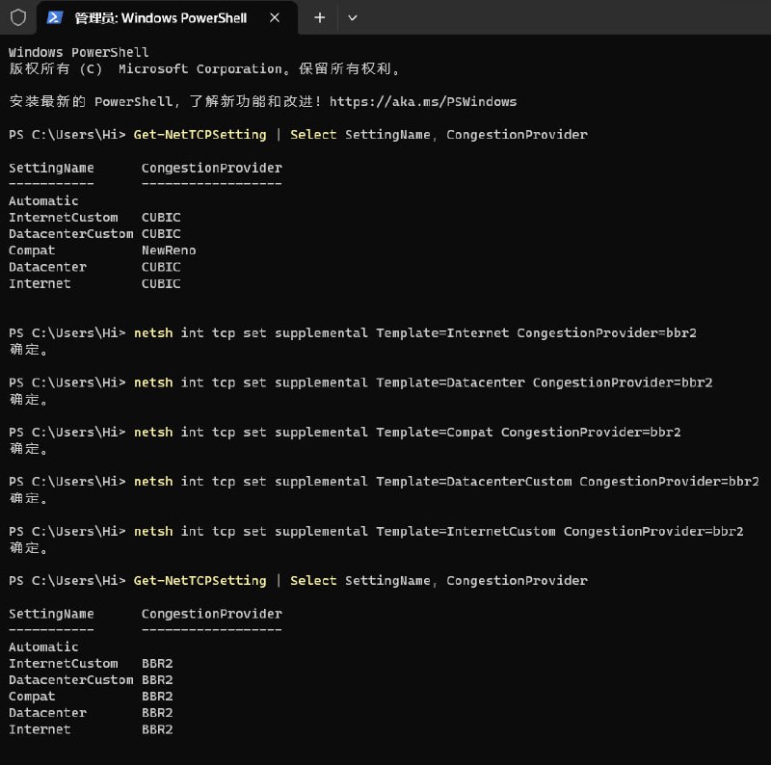Screen dimensions: 771x765
Task: Click the SettingName header in the first table
Action: click(x=51, y=168)
